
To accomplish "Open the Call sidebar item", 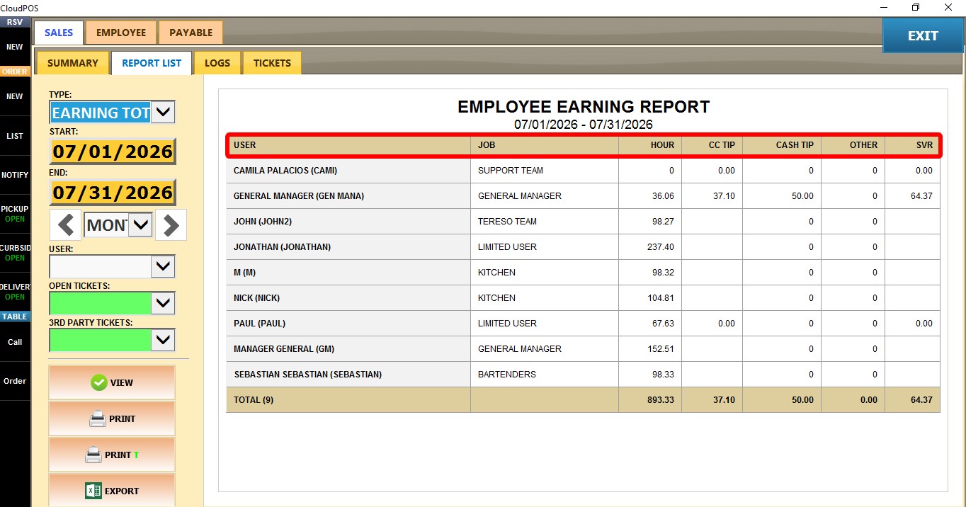I will [x=15, y=342].
